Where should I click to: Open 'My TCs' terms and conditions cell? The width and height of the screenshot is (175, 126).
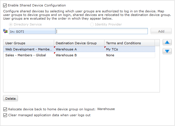click(x=129, y=49)
